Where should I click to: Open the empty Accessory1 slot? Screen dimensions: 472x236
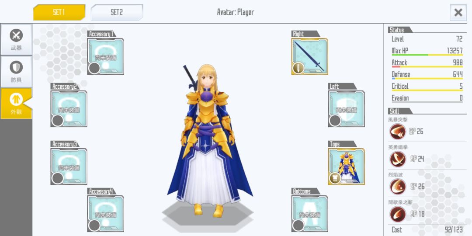coord(106,56)
